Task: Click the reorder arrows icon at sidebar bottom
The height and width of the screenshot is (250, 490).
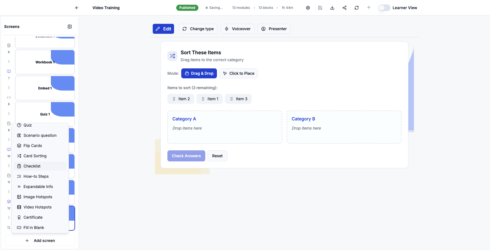Action: (x=9, y=227)
